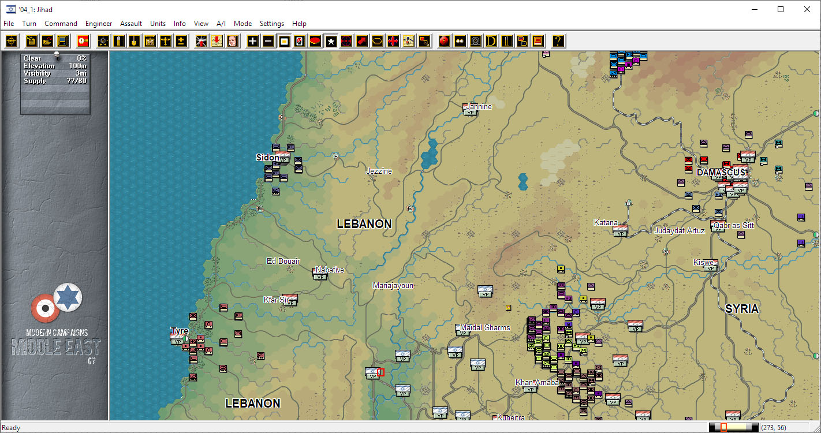Screen dimensions: 821x433
Task: Expand the Info menu dropdown
Action: click(x=180, y=24)
